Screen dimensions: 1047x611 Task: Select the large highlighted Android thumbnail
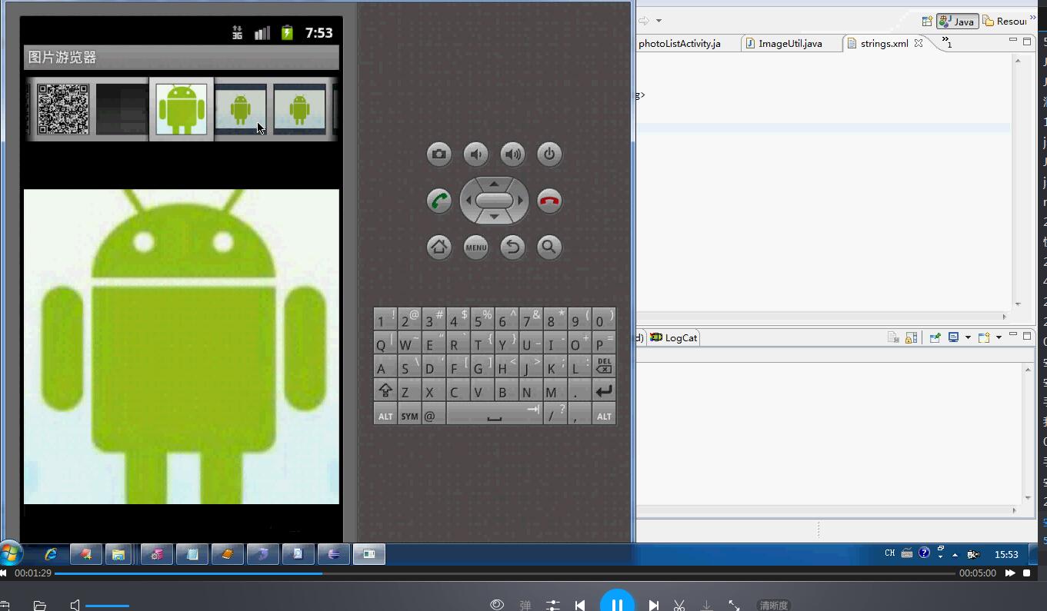[x=182, y=109]
